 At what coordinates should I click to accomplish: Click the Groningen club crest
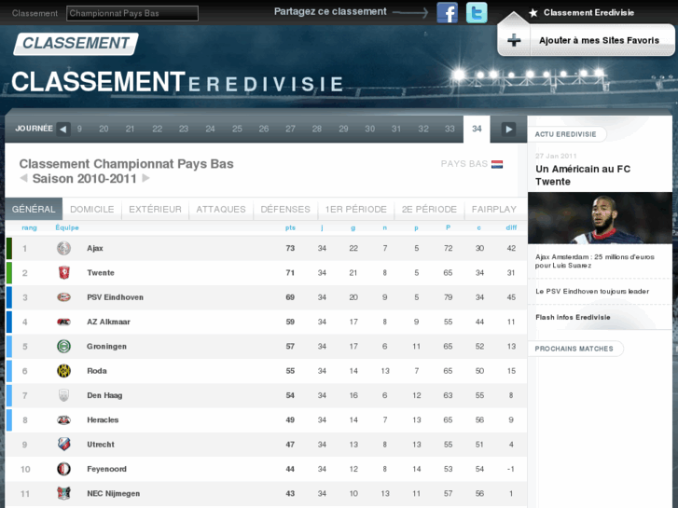point(63,347)
